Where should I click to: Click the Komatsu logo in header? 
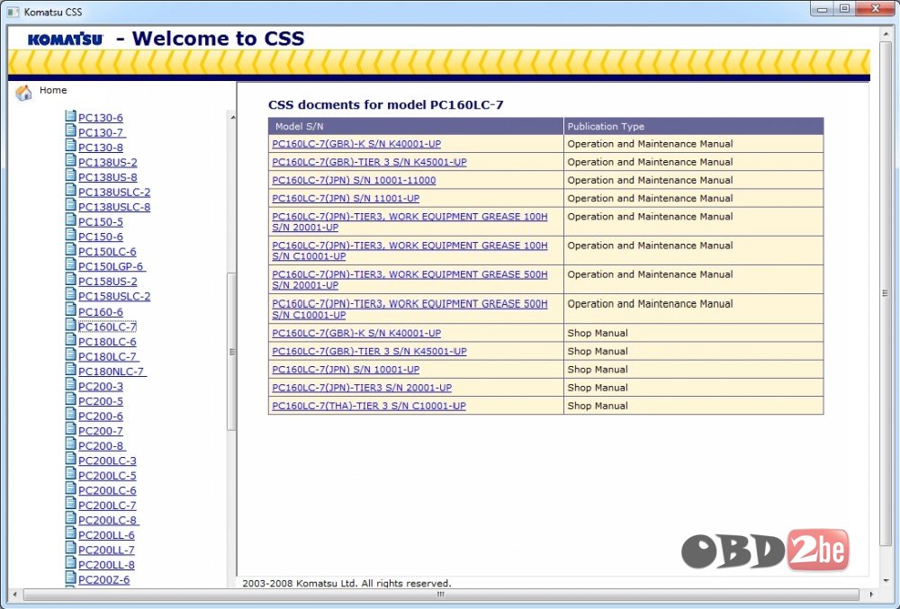tap(66, 39)
